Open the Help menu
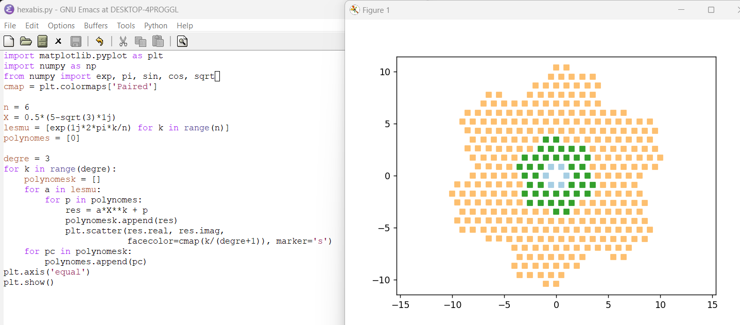Viewport: 740px width, 325px height. point(184,26)
